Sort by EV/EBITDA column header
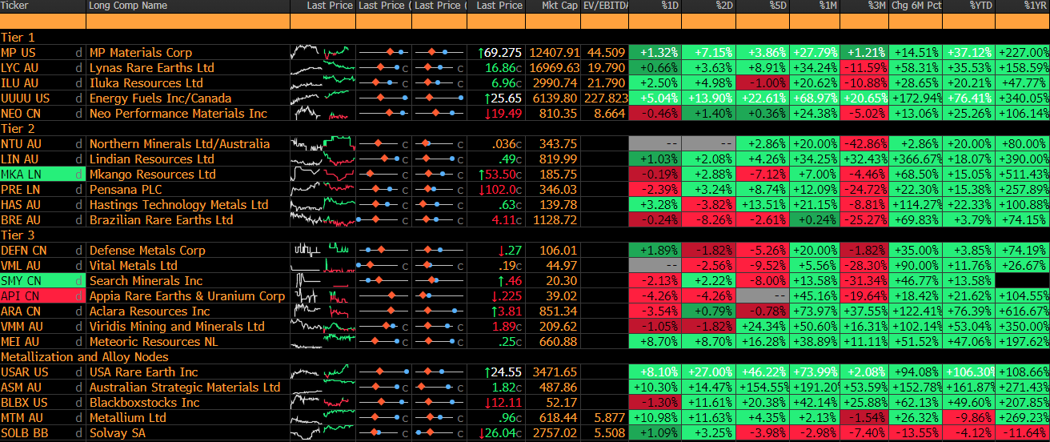This screenshot has height=442, width=1050. point(606,6)
